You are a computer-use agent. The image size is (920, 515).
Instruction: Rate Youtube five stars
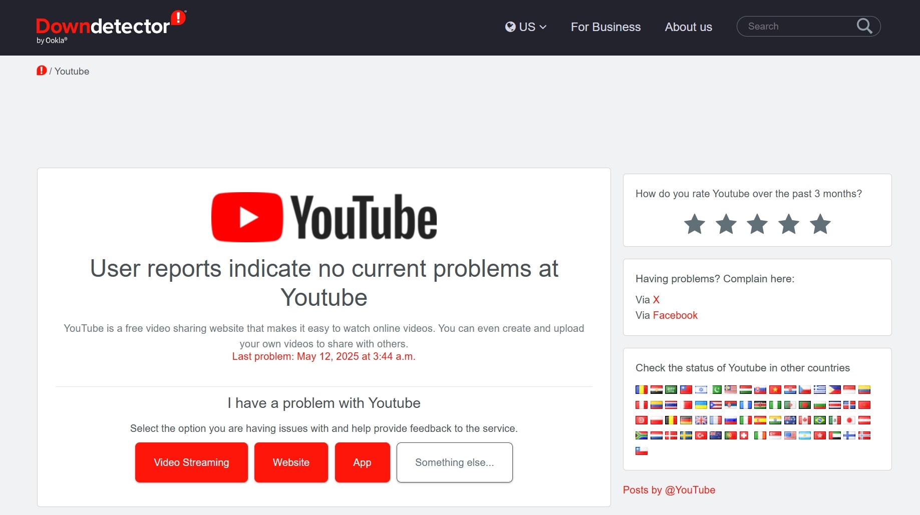point(820,224)
